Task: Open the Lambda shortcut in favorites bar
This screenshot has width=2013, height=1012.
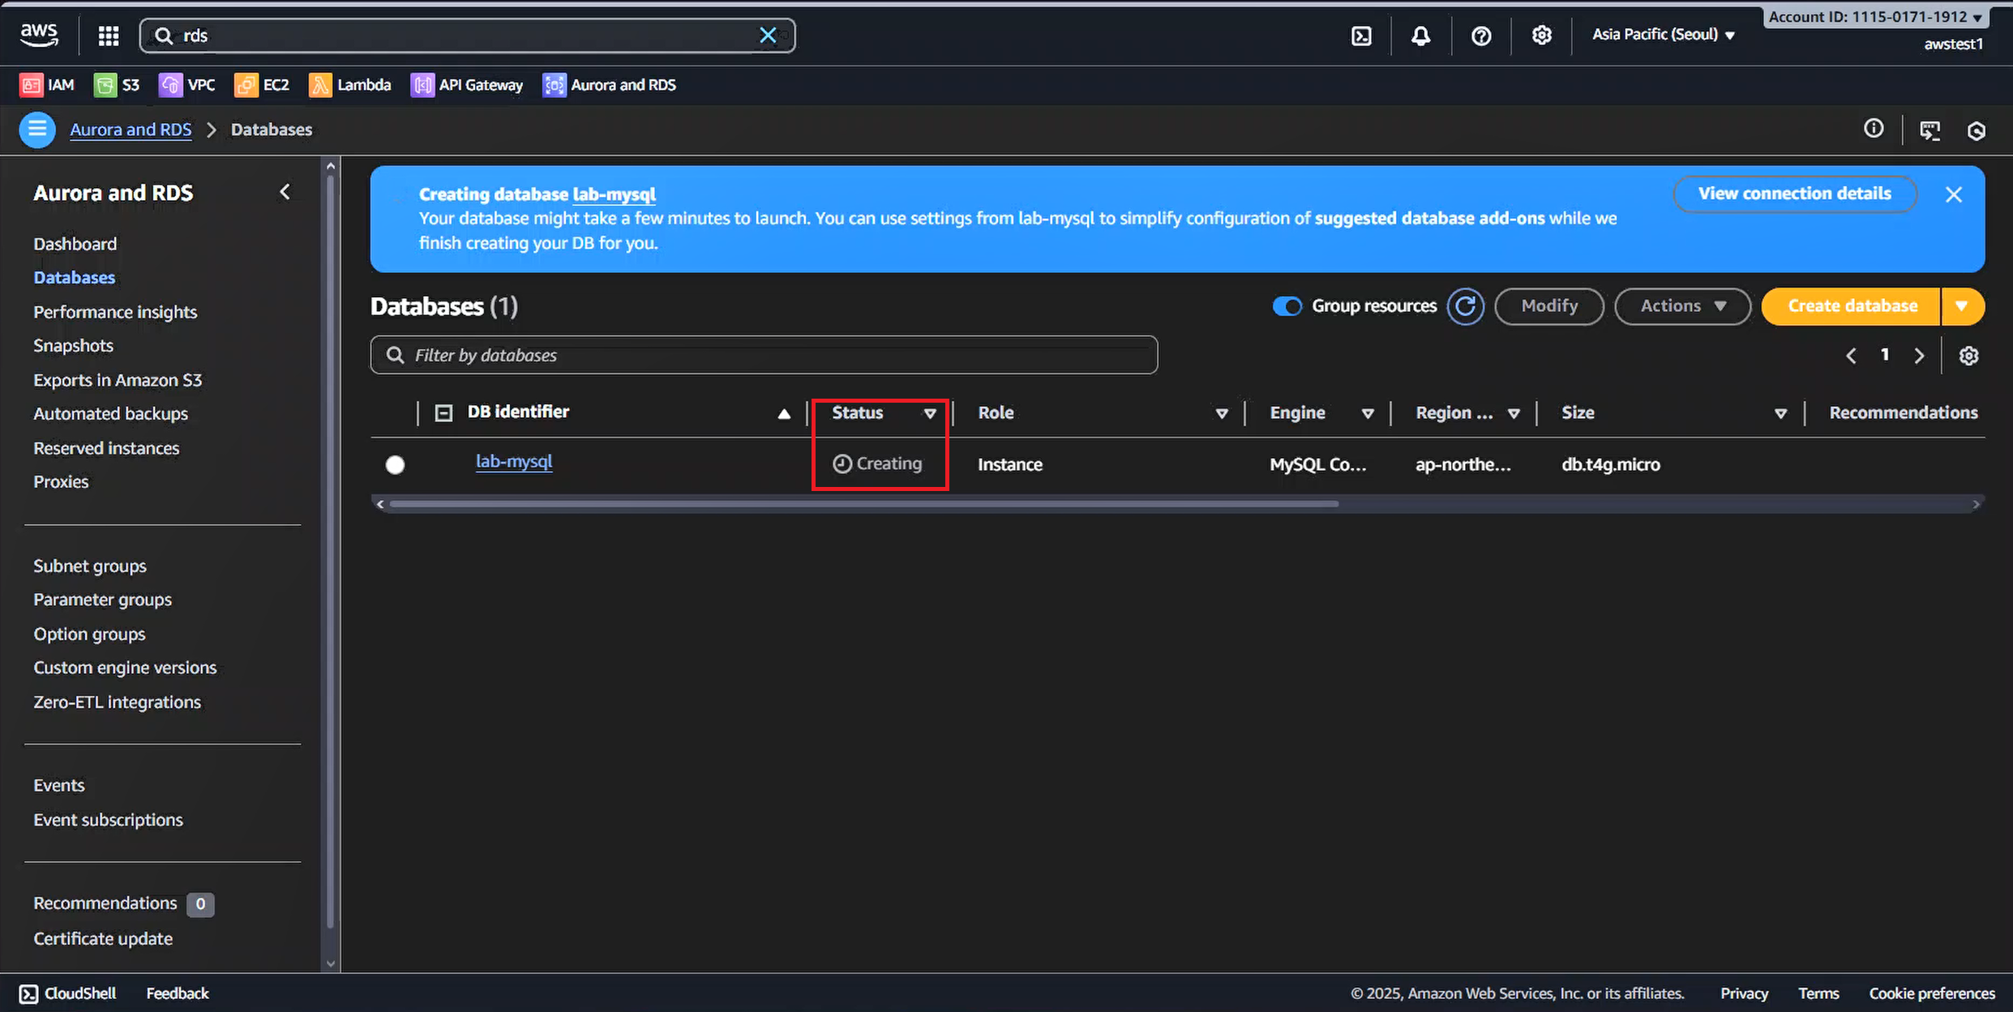Action: [349, 85]
